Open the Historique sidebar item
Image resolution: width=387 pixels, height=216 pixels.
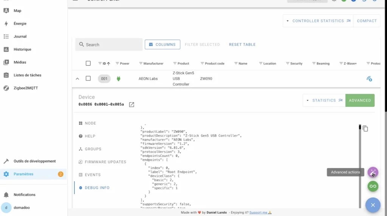pos(33,49)
